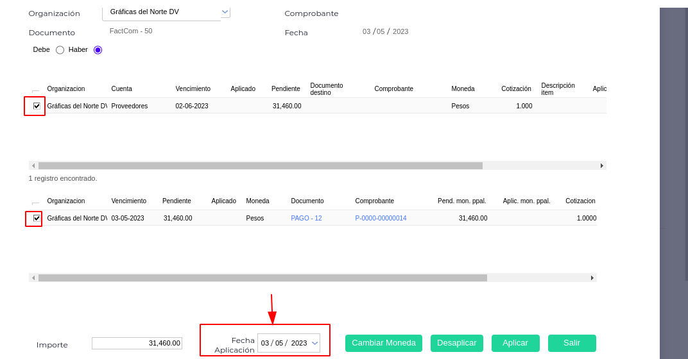Click the Vencimiento column header in upper table

[x=193, y=88]
